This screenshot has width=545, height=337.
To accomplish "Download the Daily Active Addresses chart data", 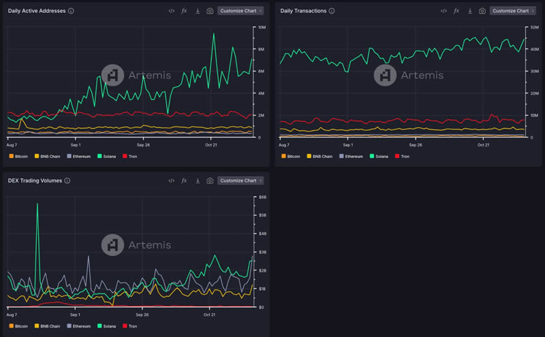I will click(x=197, y=11).
